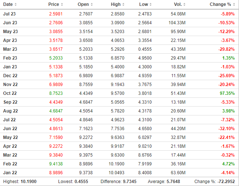Click the Feb 23 price 5.2033
The width and height of the screenshot is (239, 186).
[56, 58]
